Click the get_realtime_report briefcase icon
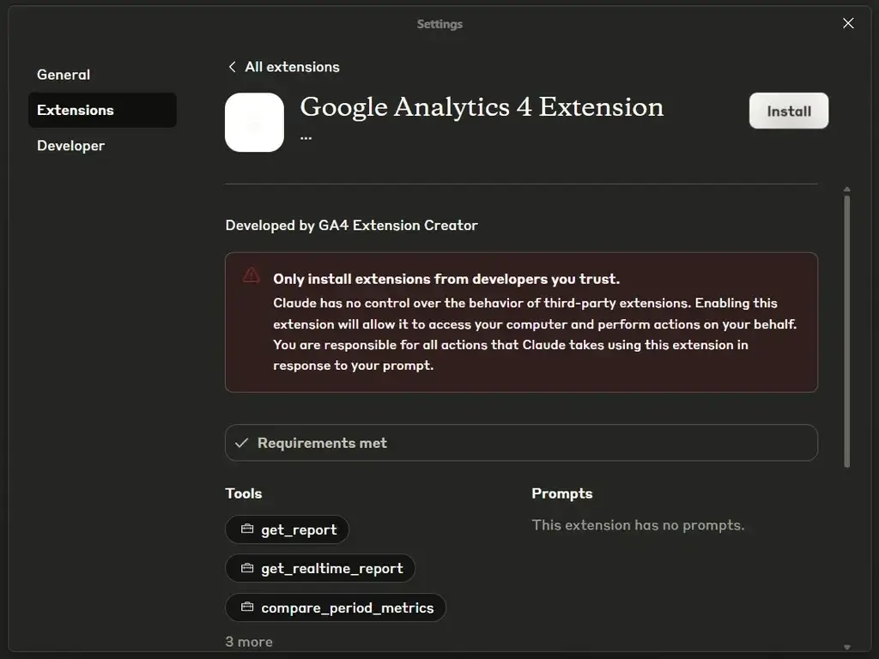Image resolution: width=879 pixels, height=659 pixels. pos(247,568)
